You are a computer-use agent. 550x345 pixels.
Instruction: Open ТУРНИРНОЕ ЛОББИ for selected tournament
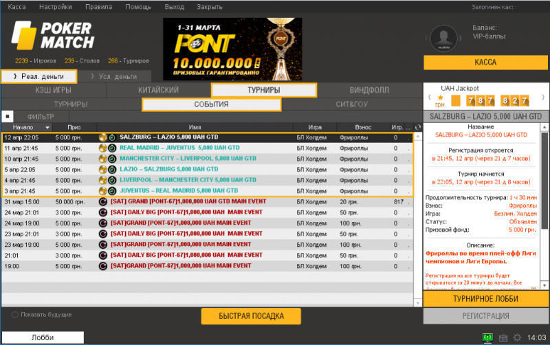(485, 300)
